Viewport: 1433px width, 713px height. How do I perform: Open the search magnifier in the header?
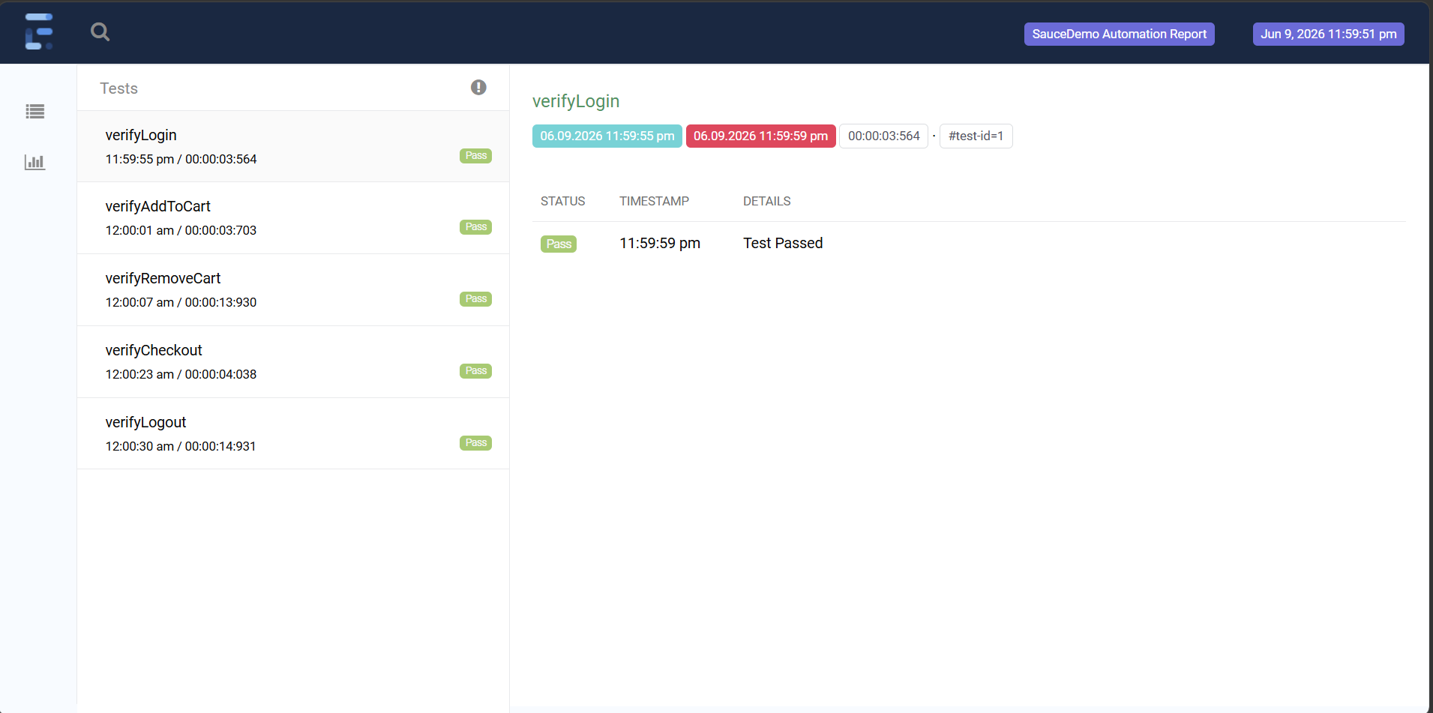100,31
